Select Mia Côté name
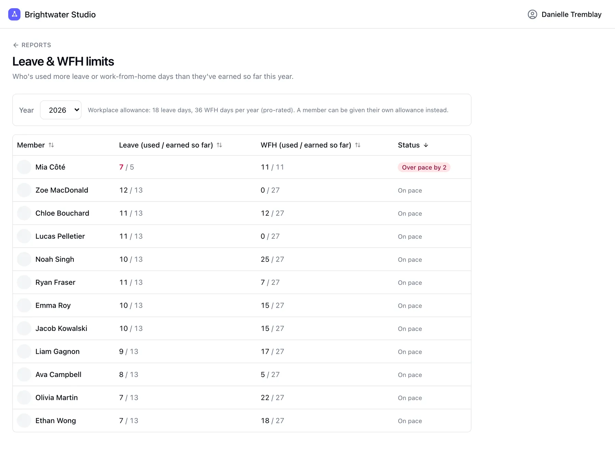The height and width of the screenshot is (461, 615). pyautogui.click(x=50, y=167)
